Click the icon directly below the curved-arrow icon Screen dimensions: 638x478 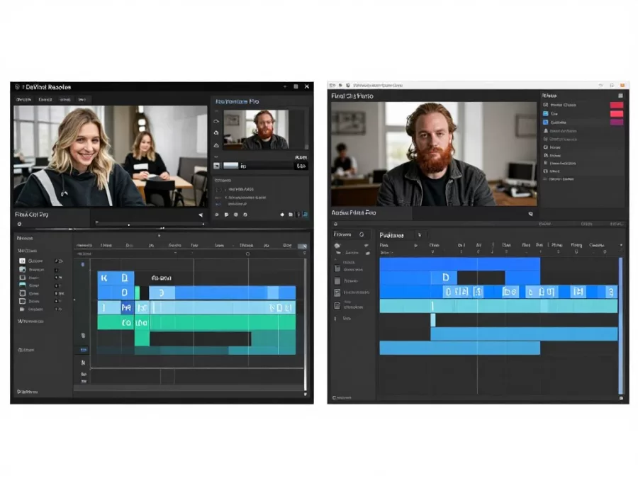coord(216,133)
